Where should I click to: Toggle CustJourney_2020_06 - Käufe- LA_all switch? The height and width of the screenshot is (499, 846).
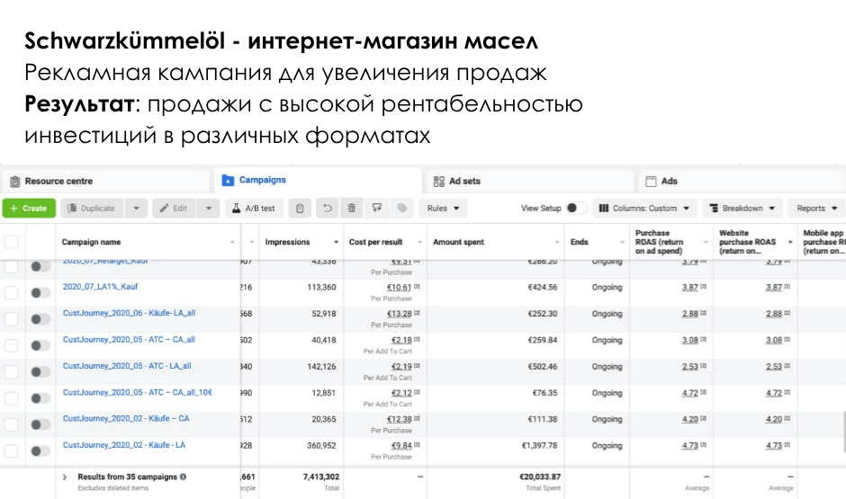[x=40, y=319]
